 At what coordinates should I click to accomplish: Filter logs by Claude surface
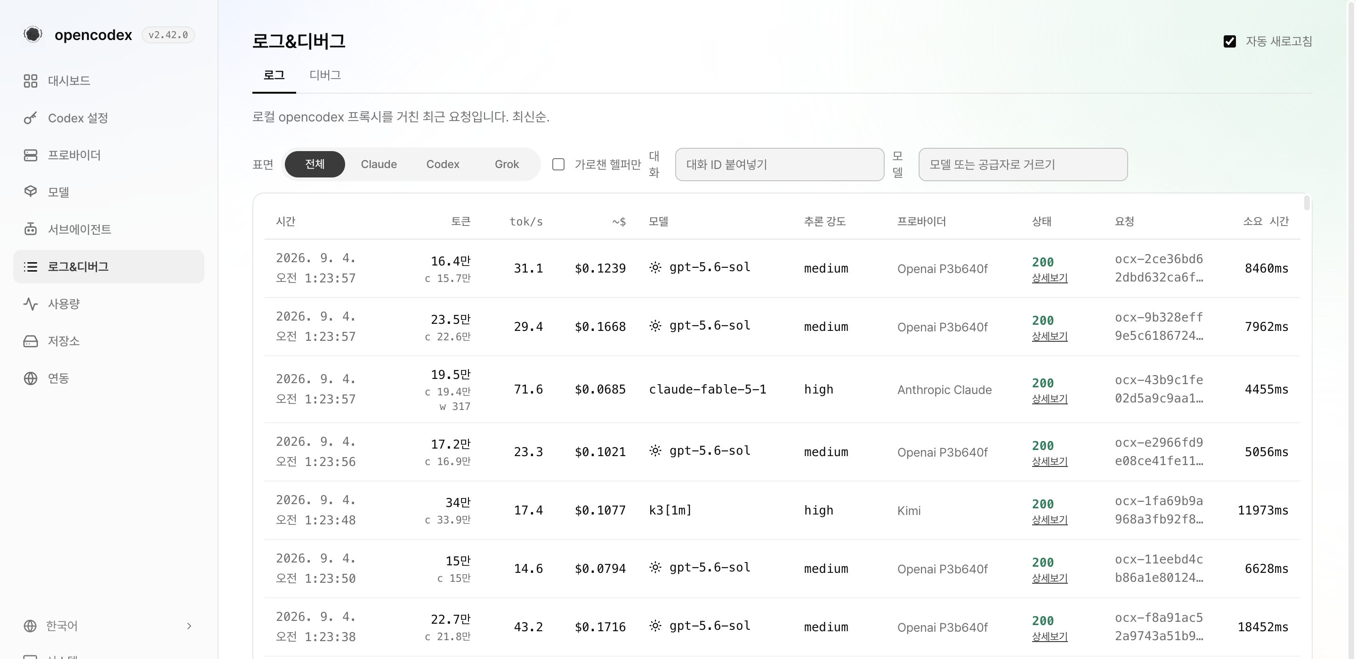tap(379, 164)
